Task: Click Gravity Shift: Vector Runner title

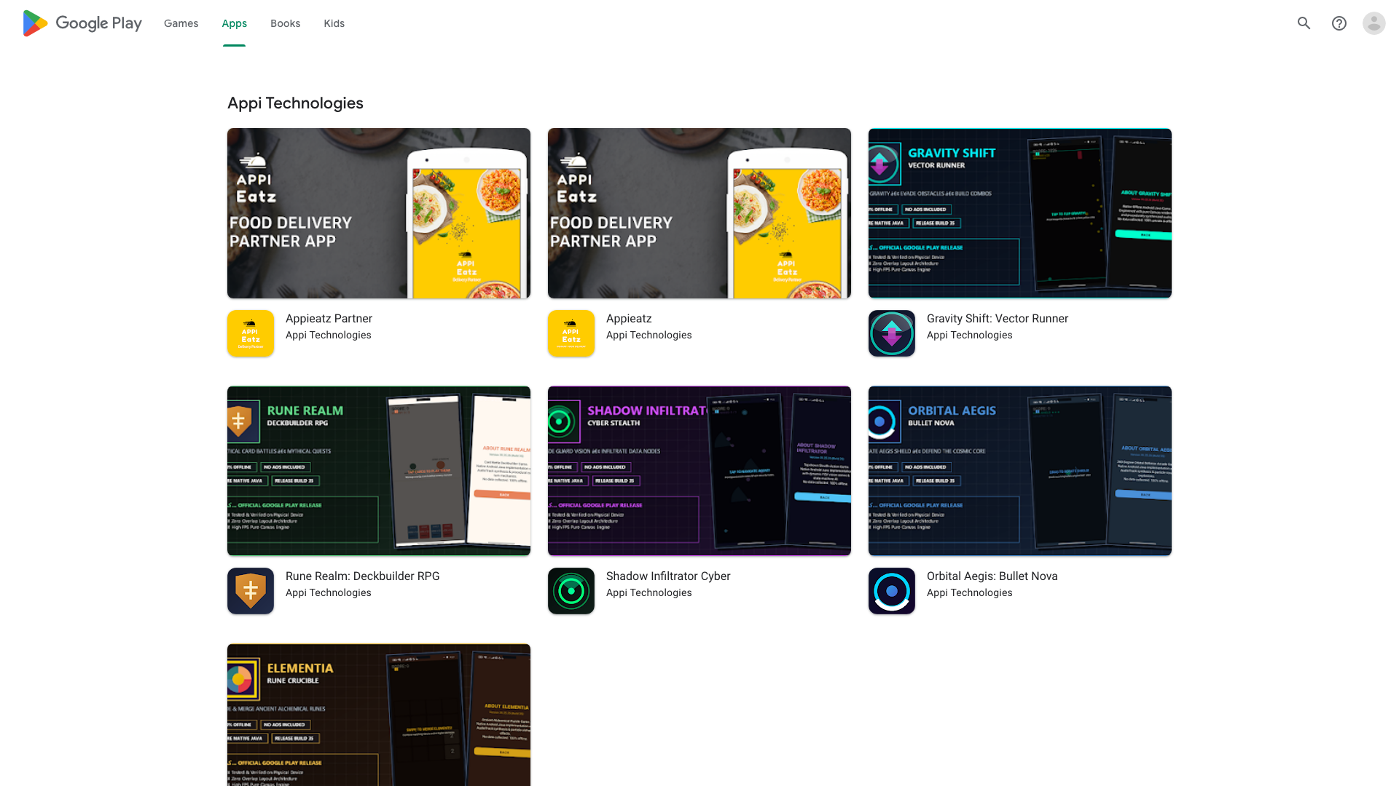Action: [x=998, y=319]
